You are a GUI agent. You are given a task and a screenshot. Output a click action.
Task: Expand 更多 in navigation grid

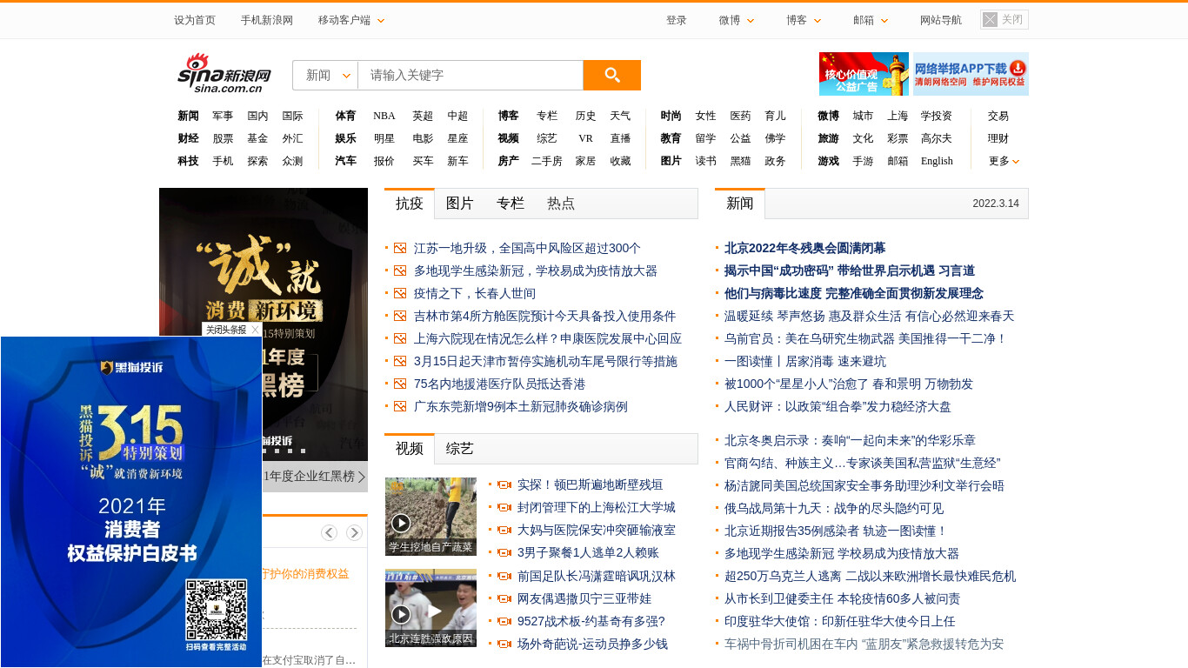click(1004, 161)
